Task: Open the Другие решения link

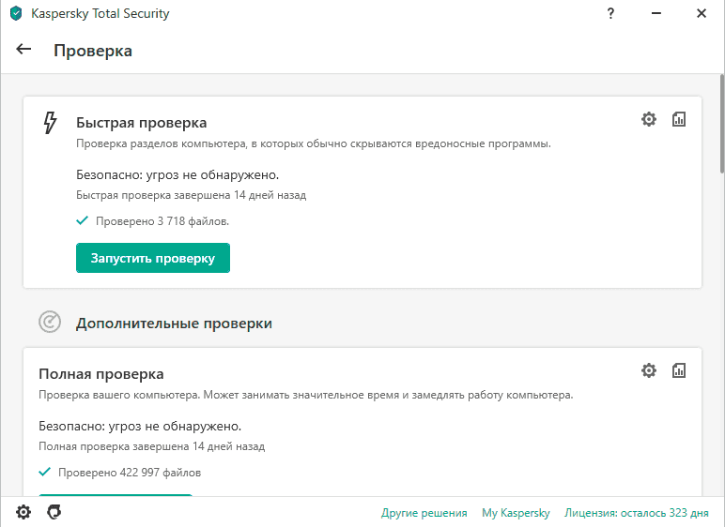Action: click(x=424, y=513)
